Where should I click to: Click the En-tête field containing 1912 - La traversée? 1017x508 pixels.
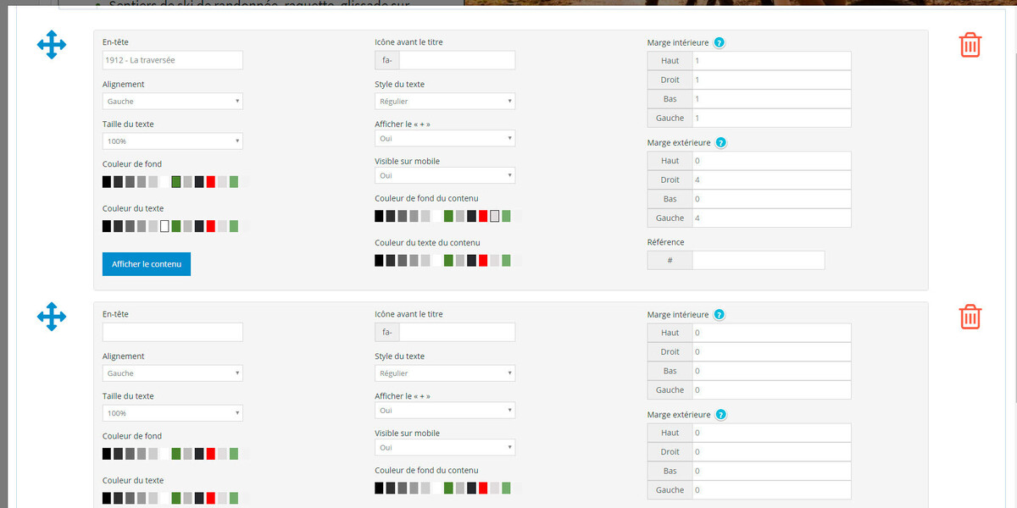(x=173, y=60)
